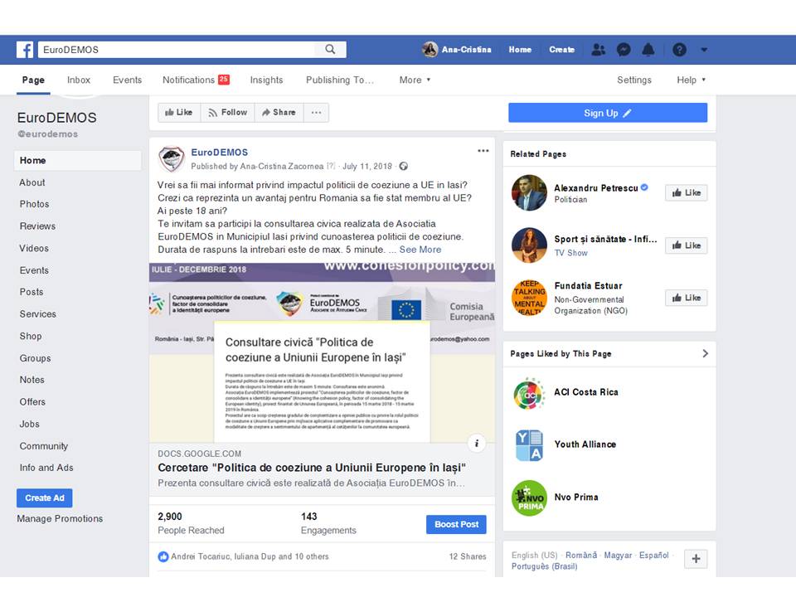Open Manage Promotions link
796x597 pixels.
pyautogui.click(x=60, y=519)
